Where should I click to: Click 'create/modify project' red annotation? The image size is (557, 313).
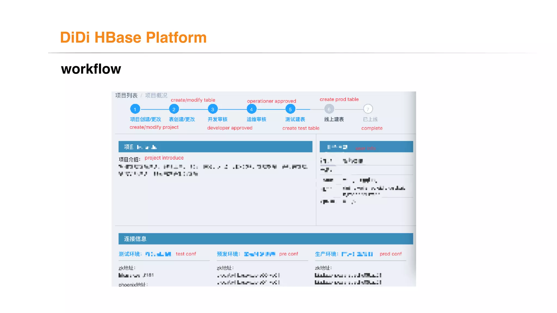[154, 127]
